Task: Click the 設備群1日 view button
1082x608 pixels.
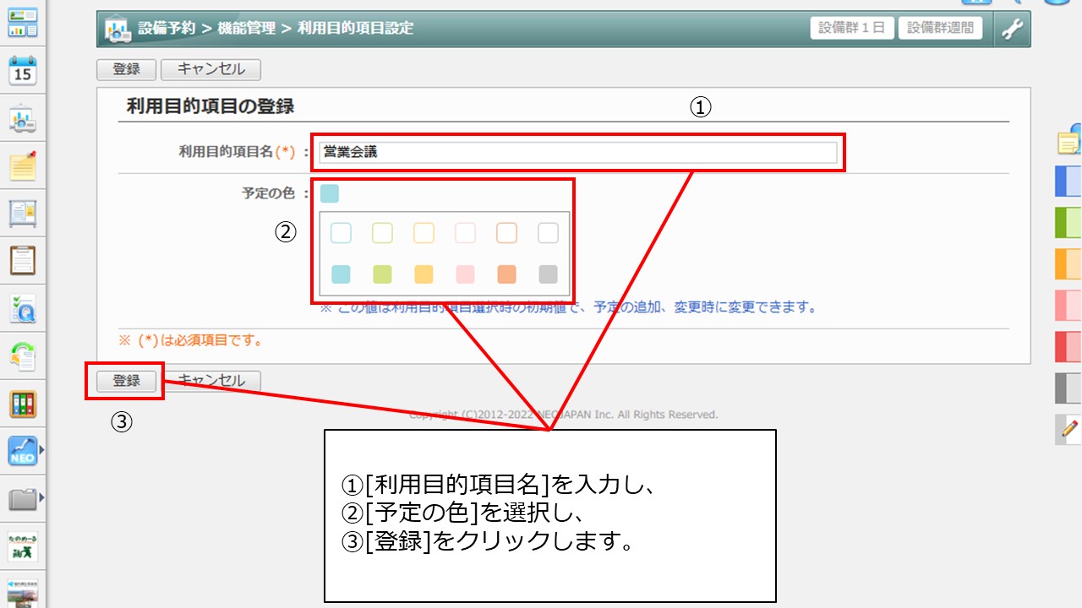Action: coord(852,28)
